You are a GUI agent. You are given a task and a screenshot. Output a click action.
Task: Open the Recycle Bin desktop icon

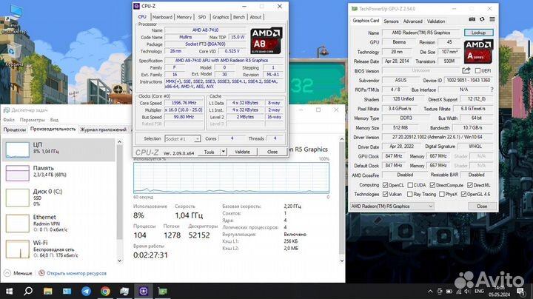click(x=13, y=56)
